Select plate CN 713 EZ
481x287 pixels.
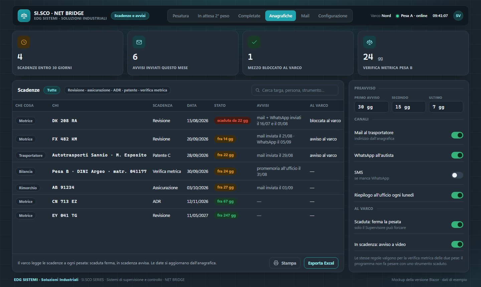pos(64,202)
